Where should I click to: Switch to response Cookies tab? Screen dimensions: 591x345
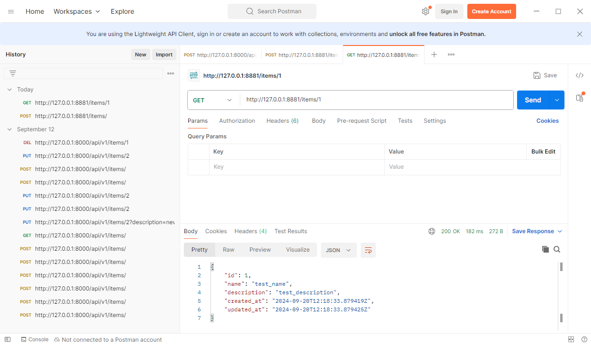coord(216,231)
